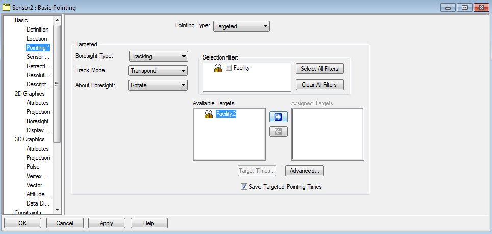Image resolution: width=492 pixels, height=234 pixels.
Task: Click the left arrow remove target button
Action: (278, 131)
